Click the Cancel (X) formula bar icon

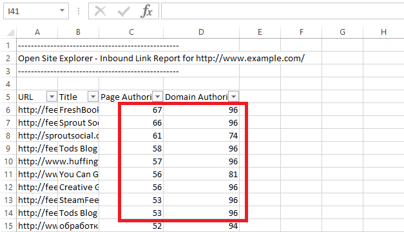[x=100, y=12]
